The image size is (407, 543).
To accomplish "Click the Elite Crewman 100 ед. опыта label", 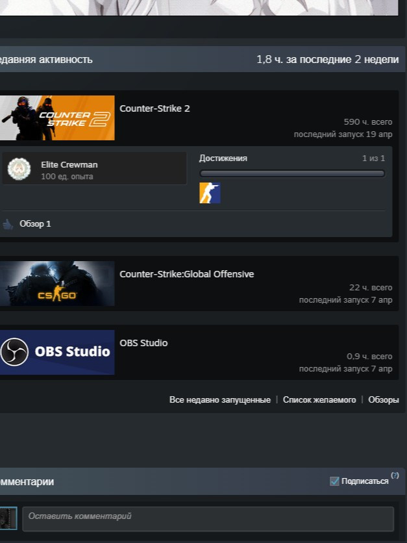I will (x=69, y=171).
